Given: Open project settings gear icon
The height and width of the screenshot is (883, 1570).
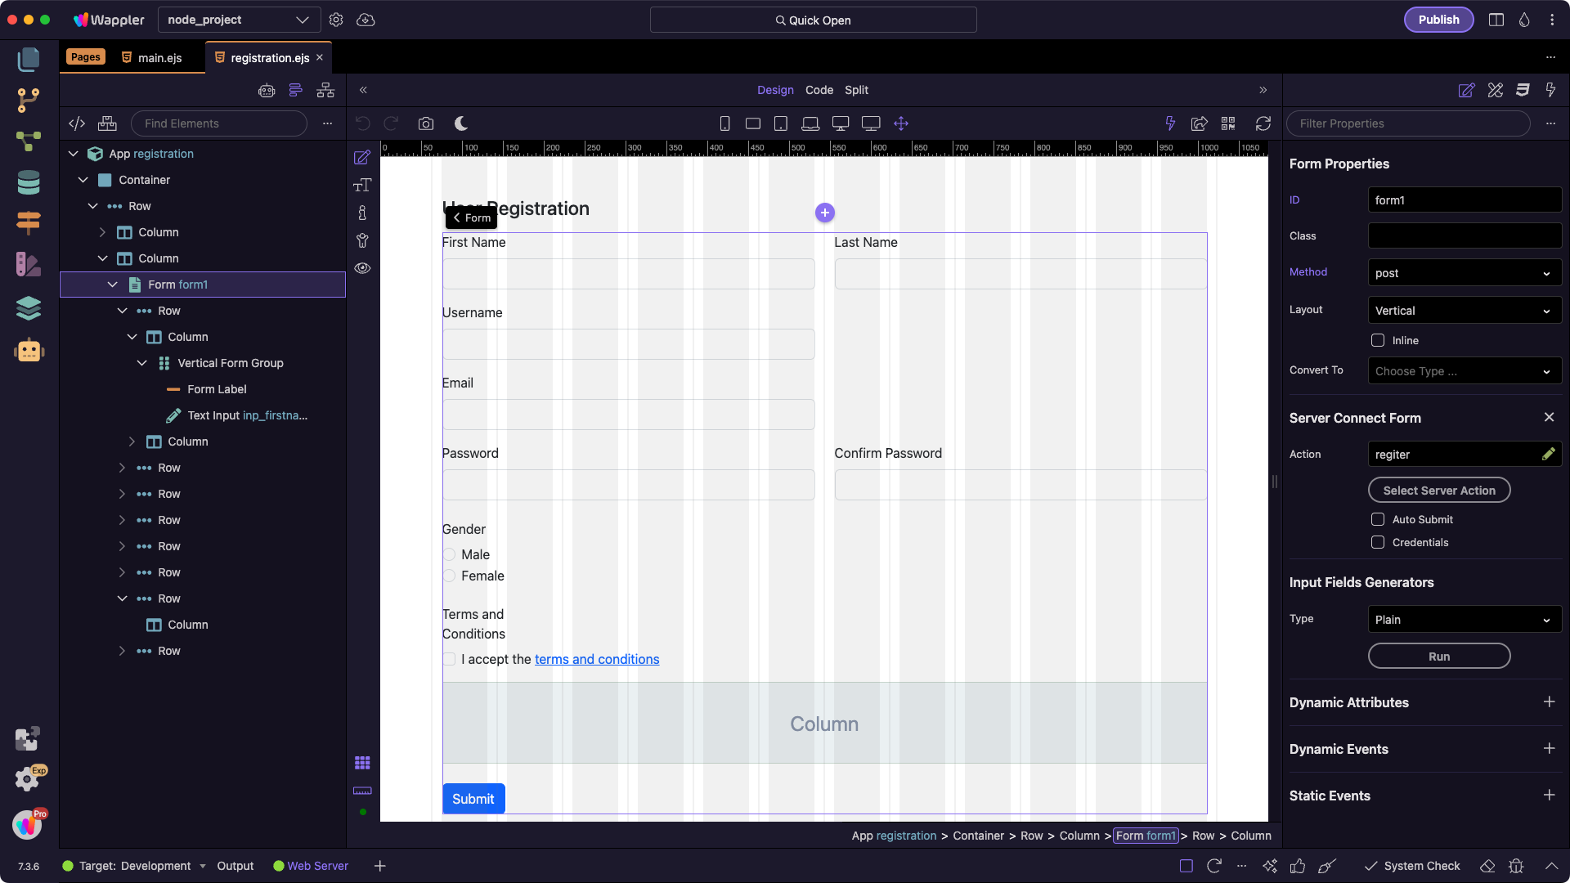Looking at the screenshot, I should pos(336,20).
